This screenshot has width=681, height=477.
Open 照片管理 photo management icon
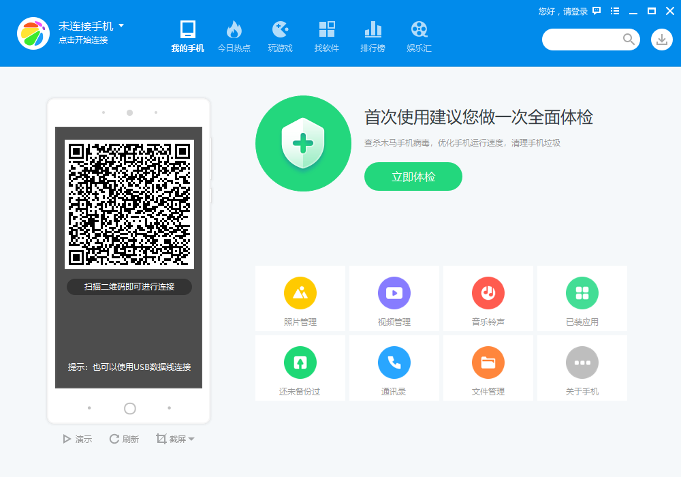300,293
